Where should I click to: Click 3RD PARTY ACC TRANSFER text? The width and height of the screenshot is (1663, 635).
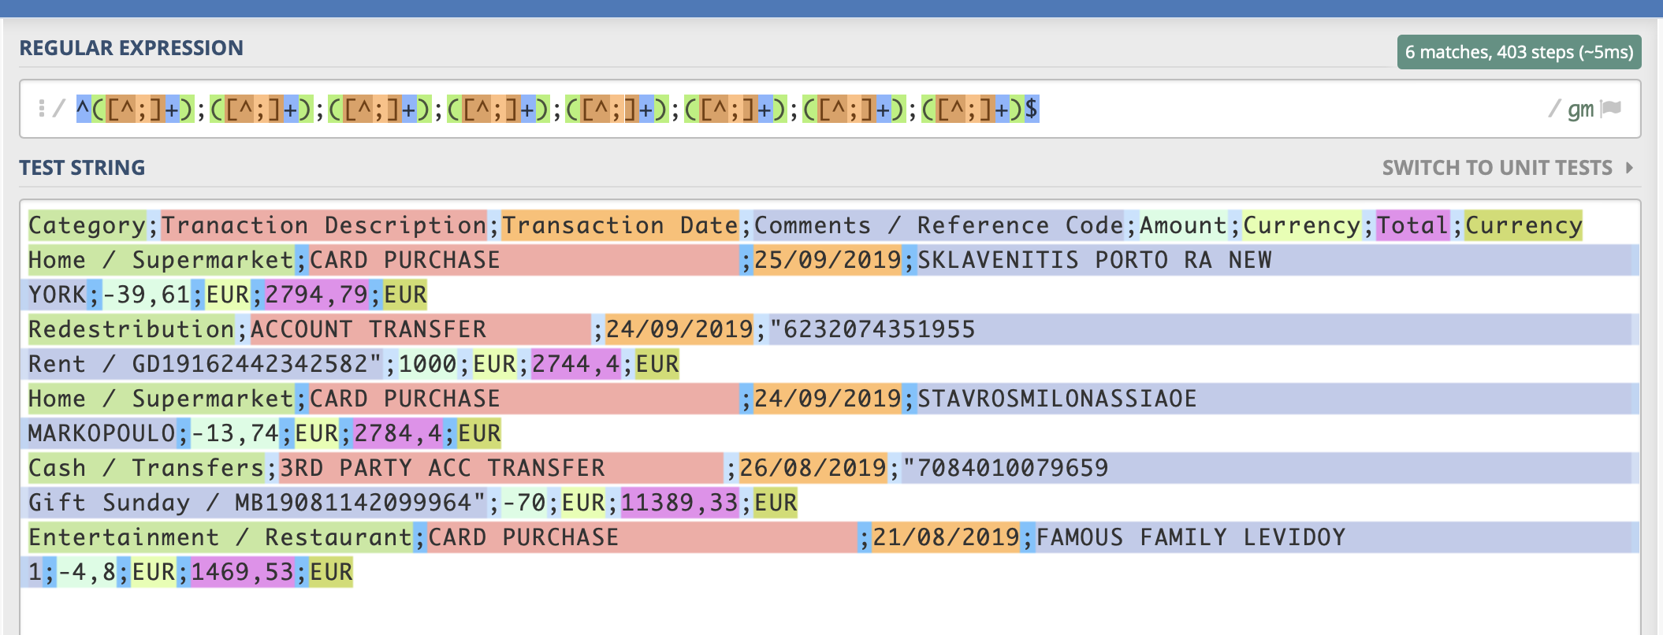(x=442, y=469)
